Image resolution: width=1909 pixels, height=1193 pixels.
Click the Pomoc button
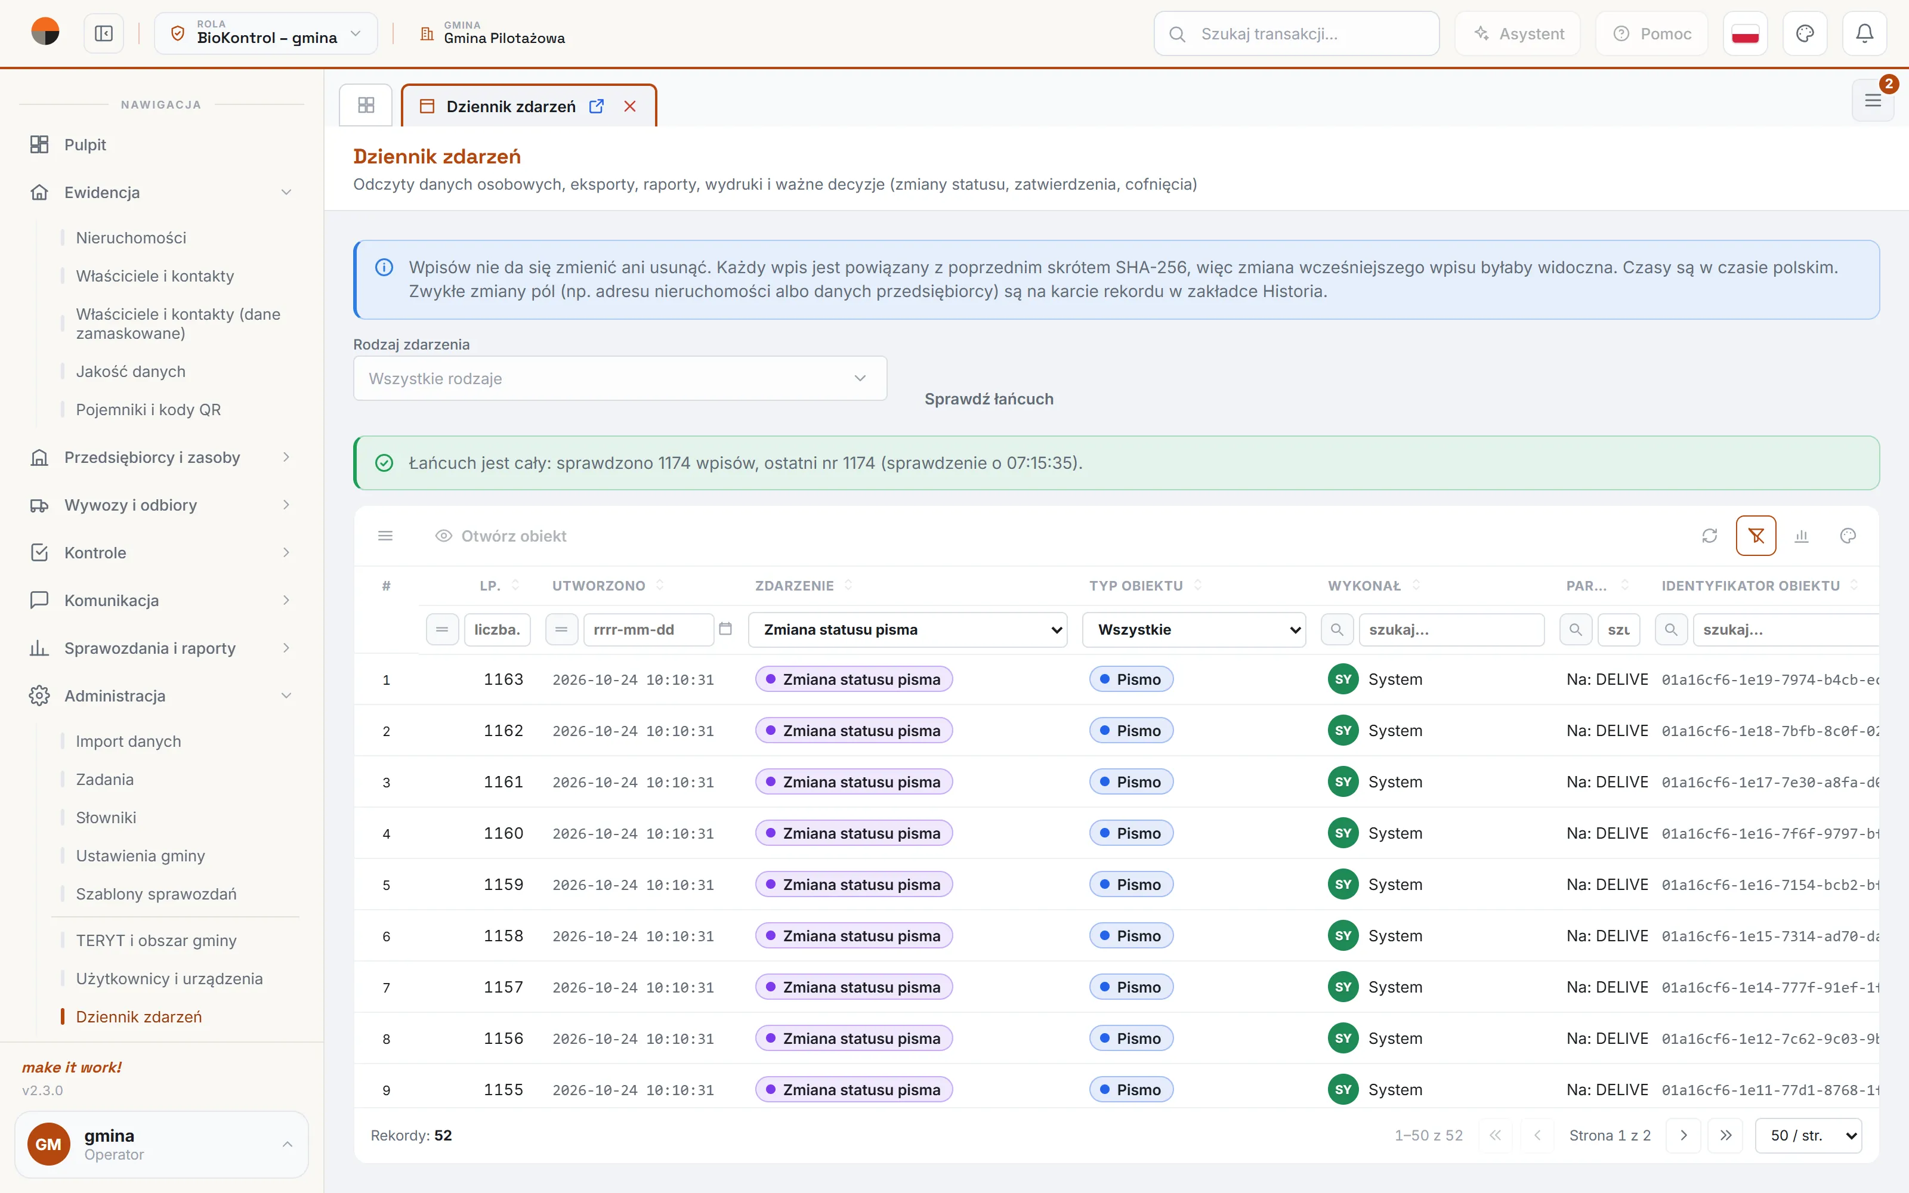point(1652,34)
